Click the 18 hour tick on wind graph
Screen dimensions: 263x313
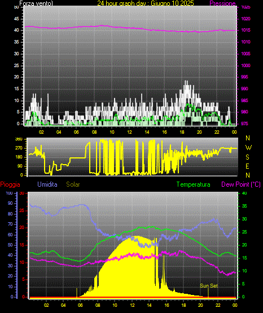[182, 132]
